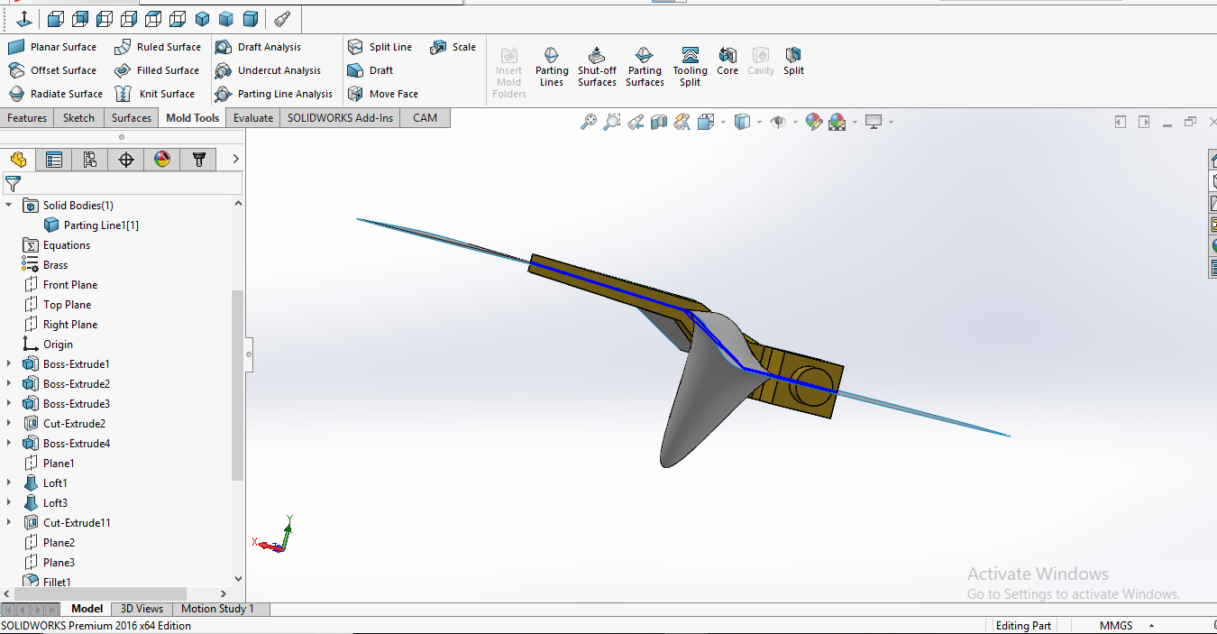Select Parting Line1[1] body
Image resolution: width=1217 pixels, height=634 pixels.
(x=101, y=225)
